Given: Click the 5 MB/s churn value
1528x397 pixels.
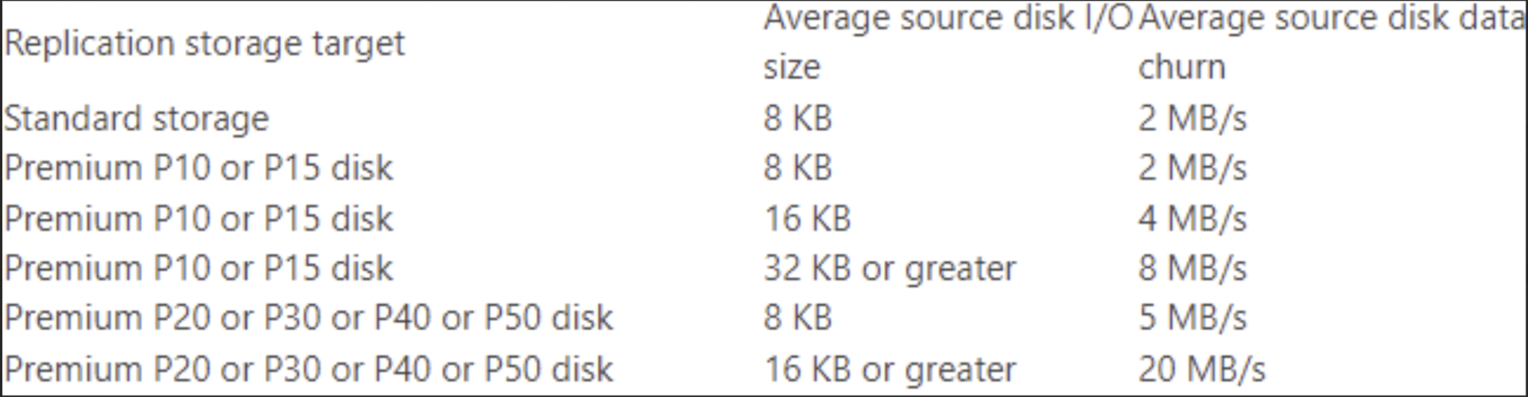Looking at the screenshot, I should pos(1192,319).
